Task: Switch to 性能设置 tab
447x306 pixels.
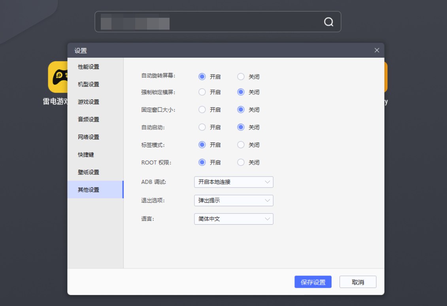Action: click(x=96, y=67)
